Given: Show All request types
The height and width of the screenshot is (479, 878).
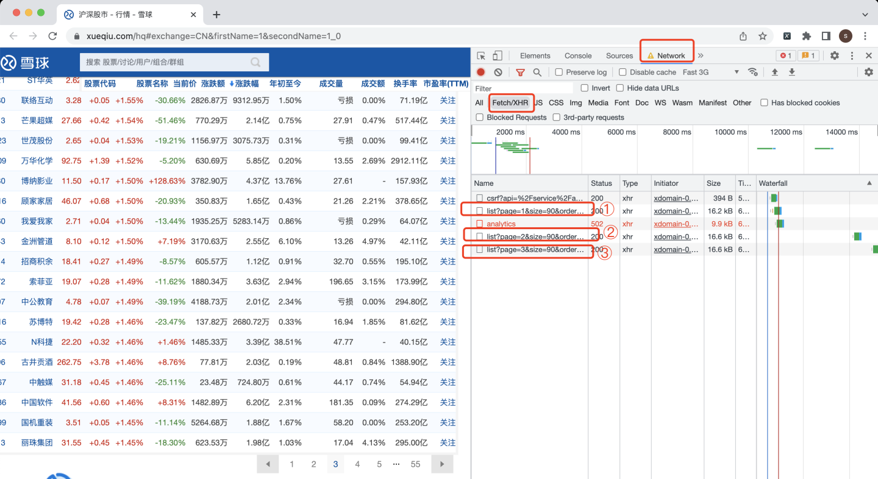Looking at the screenshot, I should [479, 102].
